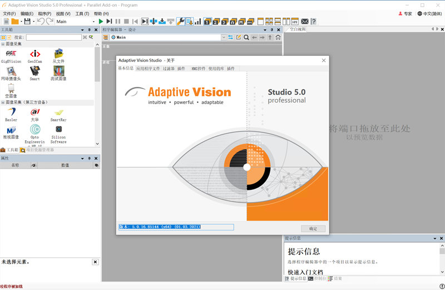Open the 程序(P) menu
Image resolution: width=445 pixels, height=290 pixels.
click(44, 13)
